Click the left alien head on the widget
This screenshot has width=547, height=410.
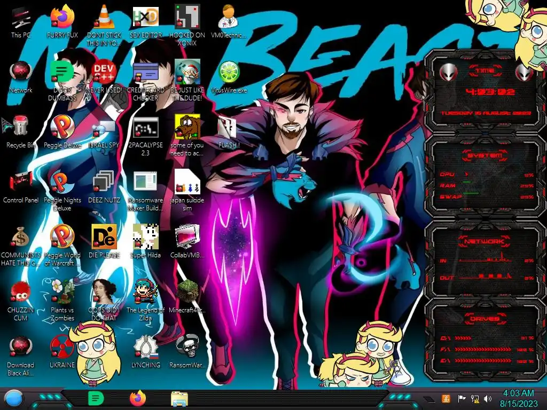pyautogui.click(x=448, y=72)
